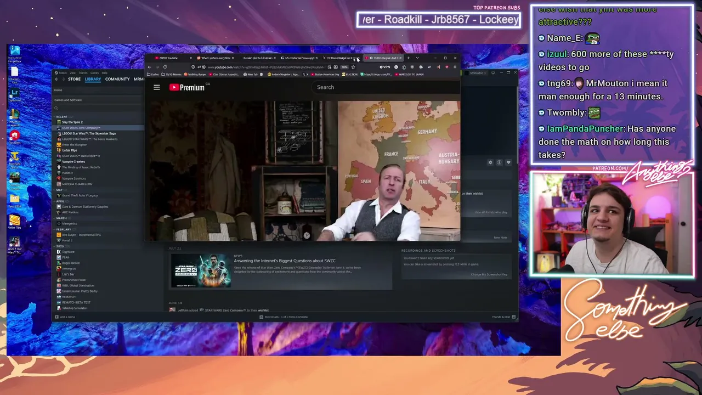Image resolution: width=702 pixels, height=395 pixels.
Task: Click the Change My Screenshot Key link
Action: tap(489, 274)
